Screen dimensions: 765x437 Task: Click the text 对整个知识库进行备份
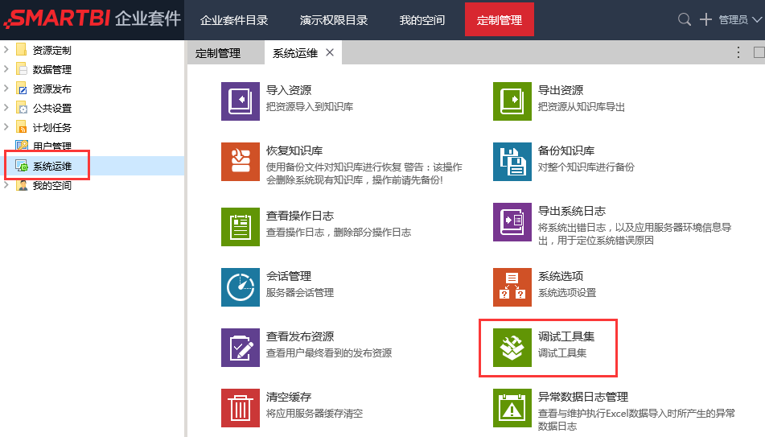click(586, 167)
